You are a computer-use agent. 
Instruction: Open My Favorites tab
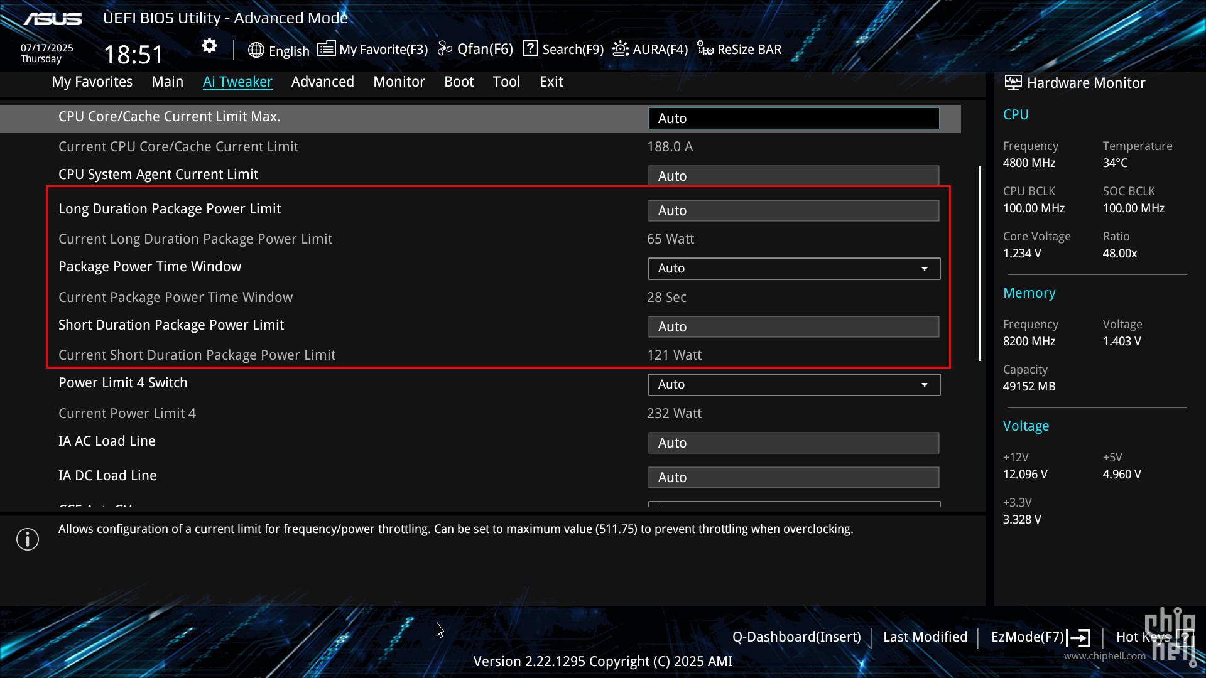92,82
